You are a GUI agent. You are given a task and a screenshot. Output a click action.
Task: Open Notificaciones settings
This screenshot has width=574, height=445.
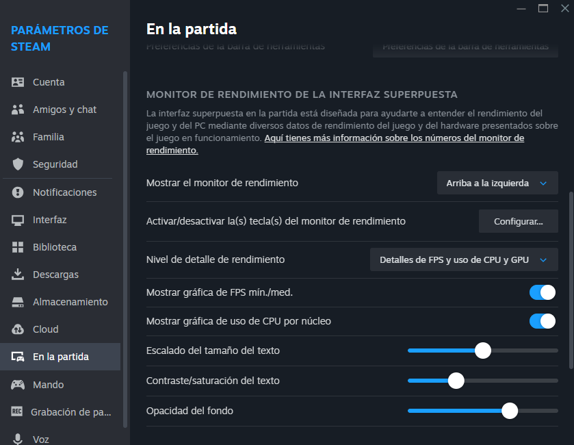(x=60, y=192)
